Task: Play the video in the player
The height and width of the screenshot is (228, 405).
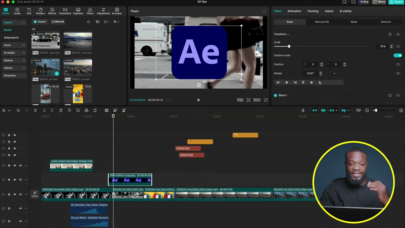Action: pos(198,100)
